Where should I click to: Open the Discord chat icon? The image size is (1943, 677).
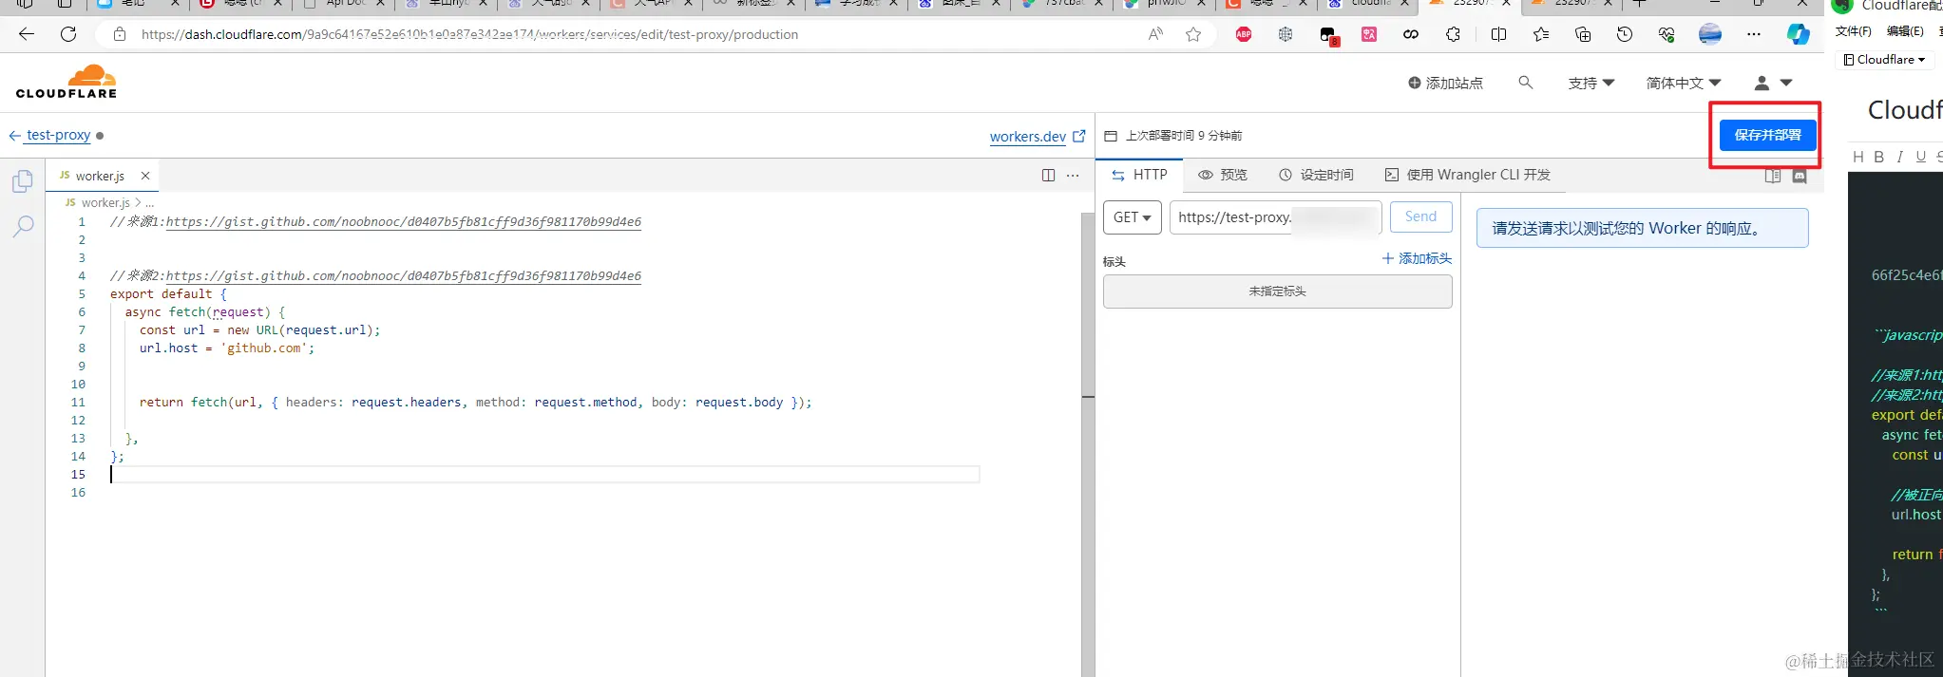(1800, 176)
